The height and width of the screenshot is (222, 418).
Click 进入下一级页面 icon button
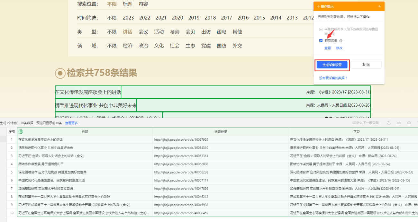pyautogui.click(x=366, y=123)
